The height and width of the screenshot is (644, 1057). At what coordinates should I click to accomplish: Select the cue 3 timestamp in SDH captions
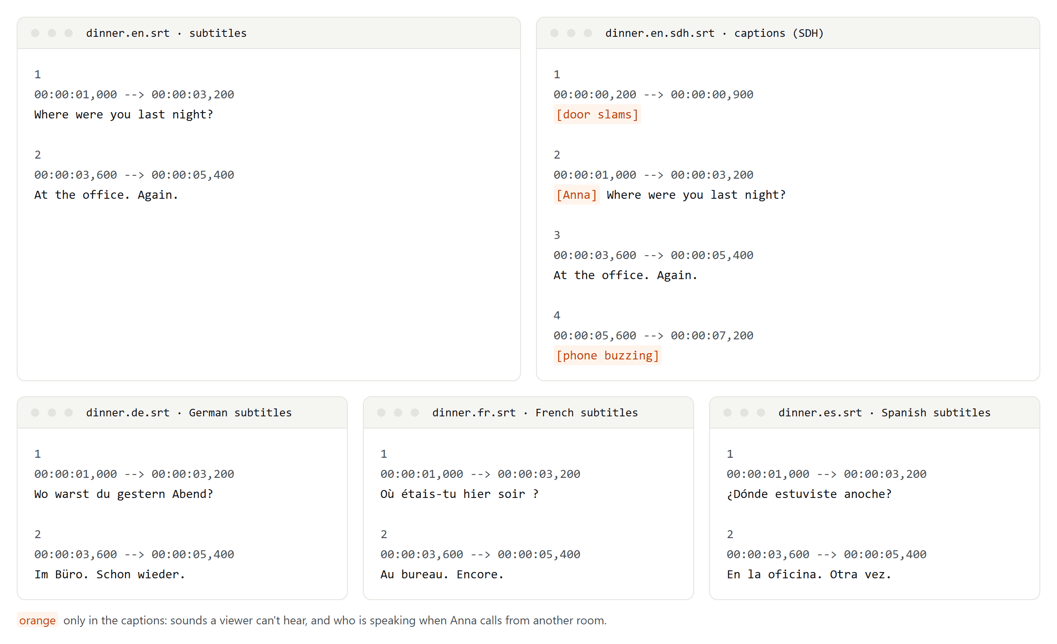[654, 255]
